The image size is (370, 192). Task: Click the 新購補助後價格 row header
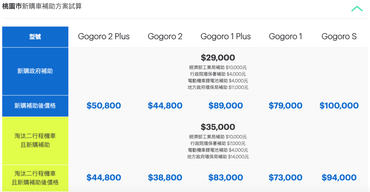pyautogui.click(x=35, y=106)
